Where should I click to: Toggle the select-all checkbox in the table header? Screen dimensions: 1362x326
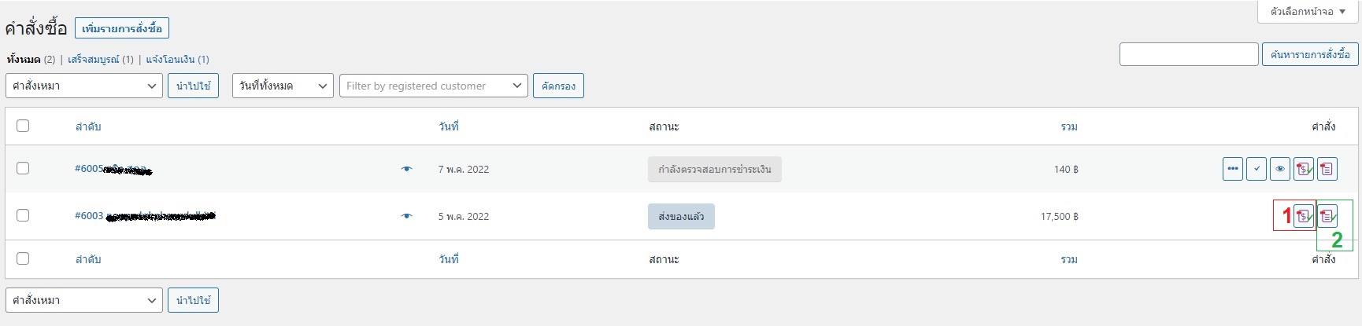pos(23,126)
